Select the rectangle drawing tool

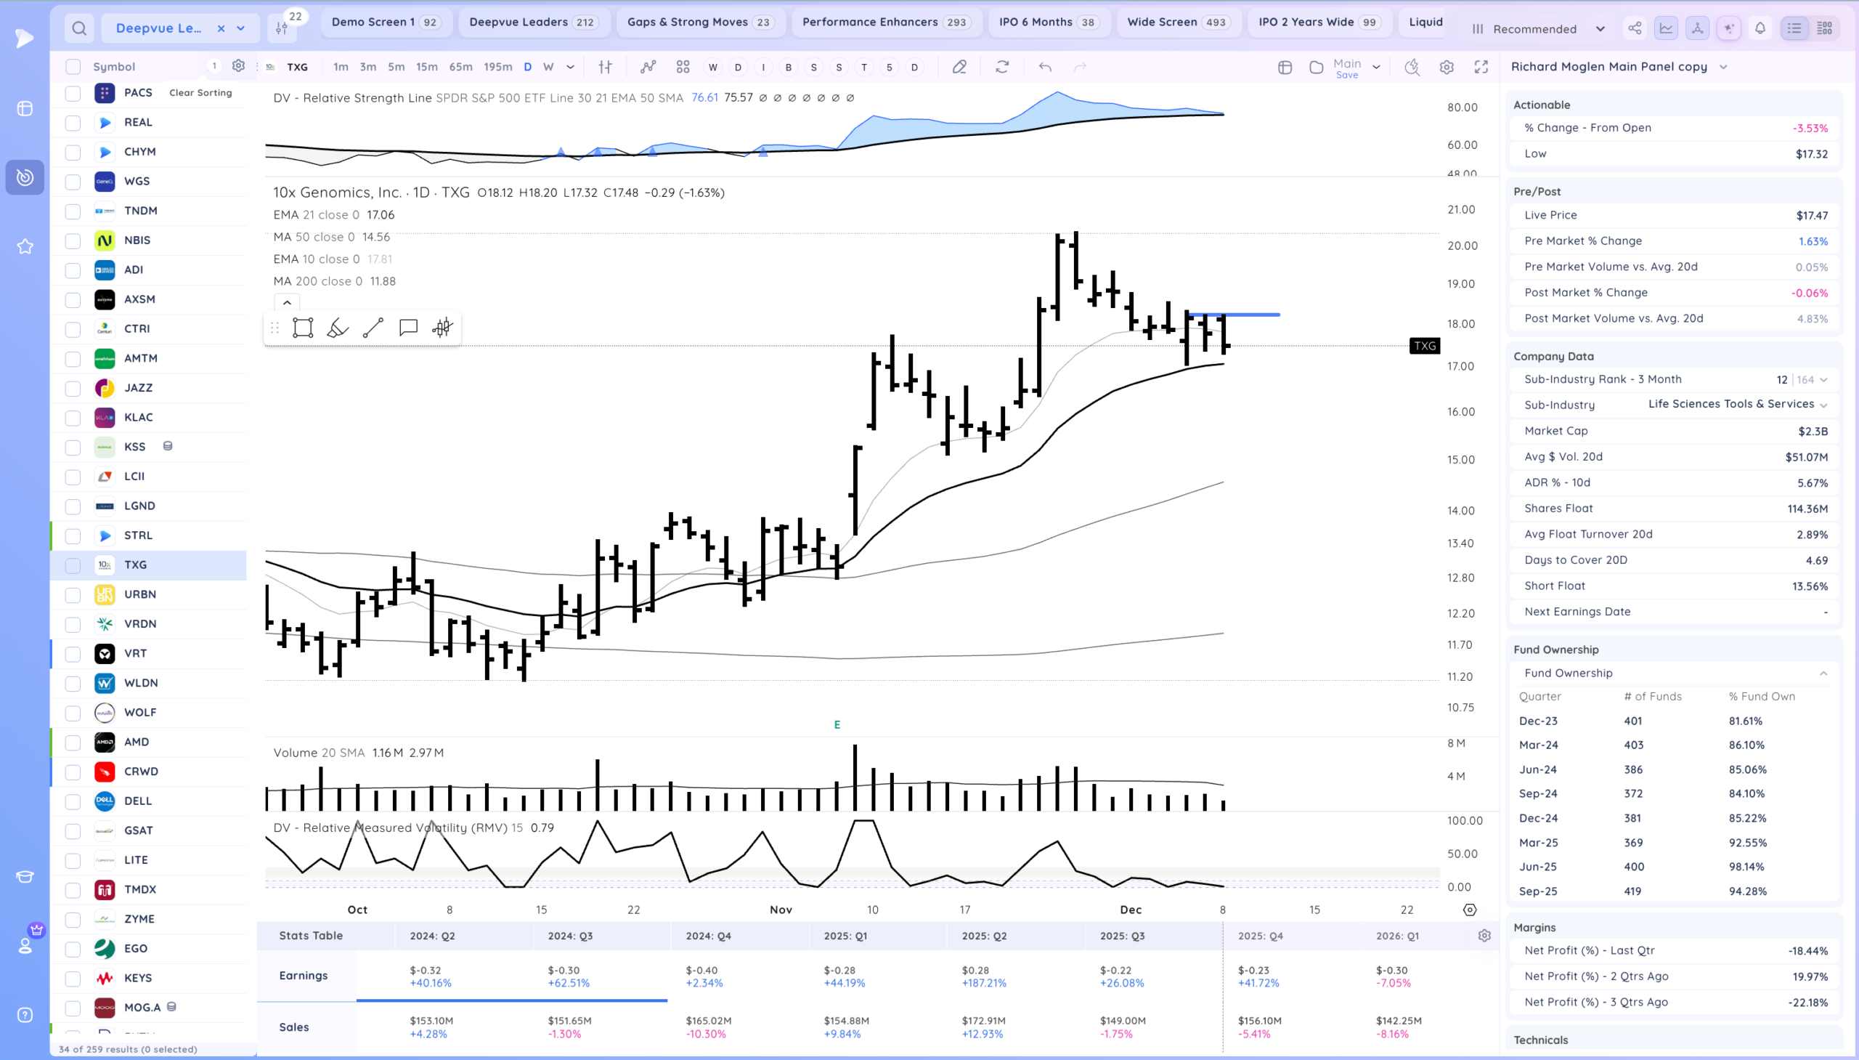[303, 328]
